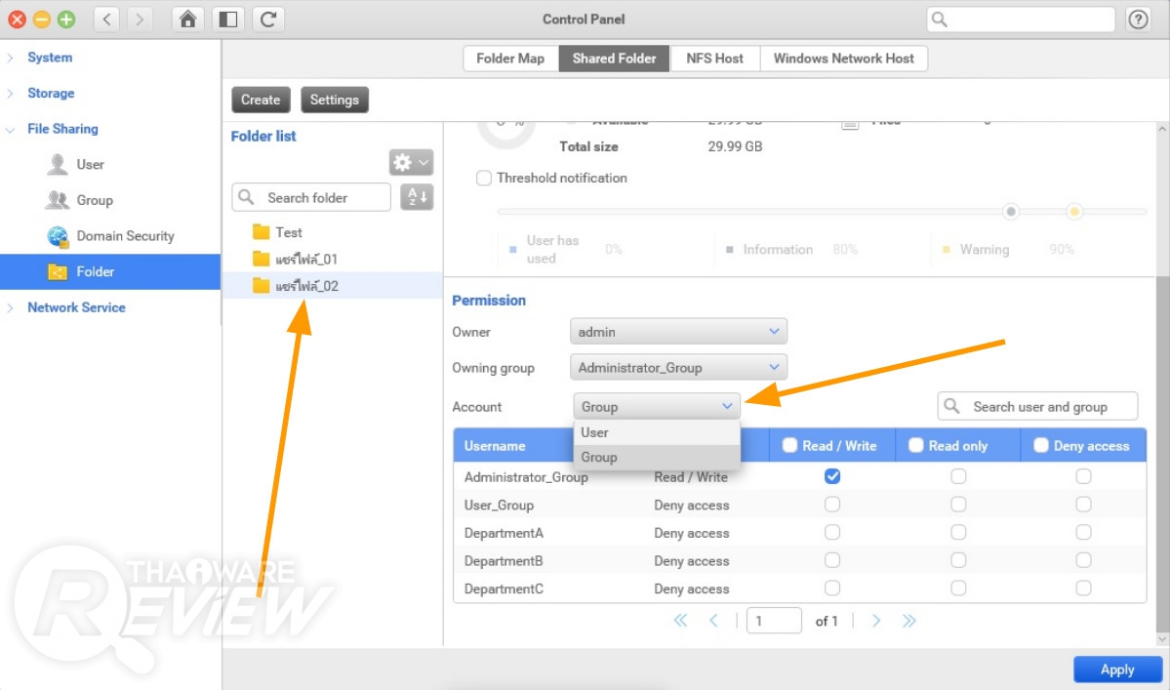
Task: Select the Folder item in sidebar
Action: 109,271
